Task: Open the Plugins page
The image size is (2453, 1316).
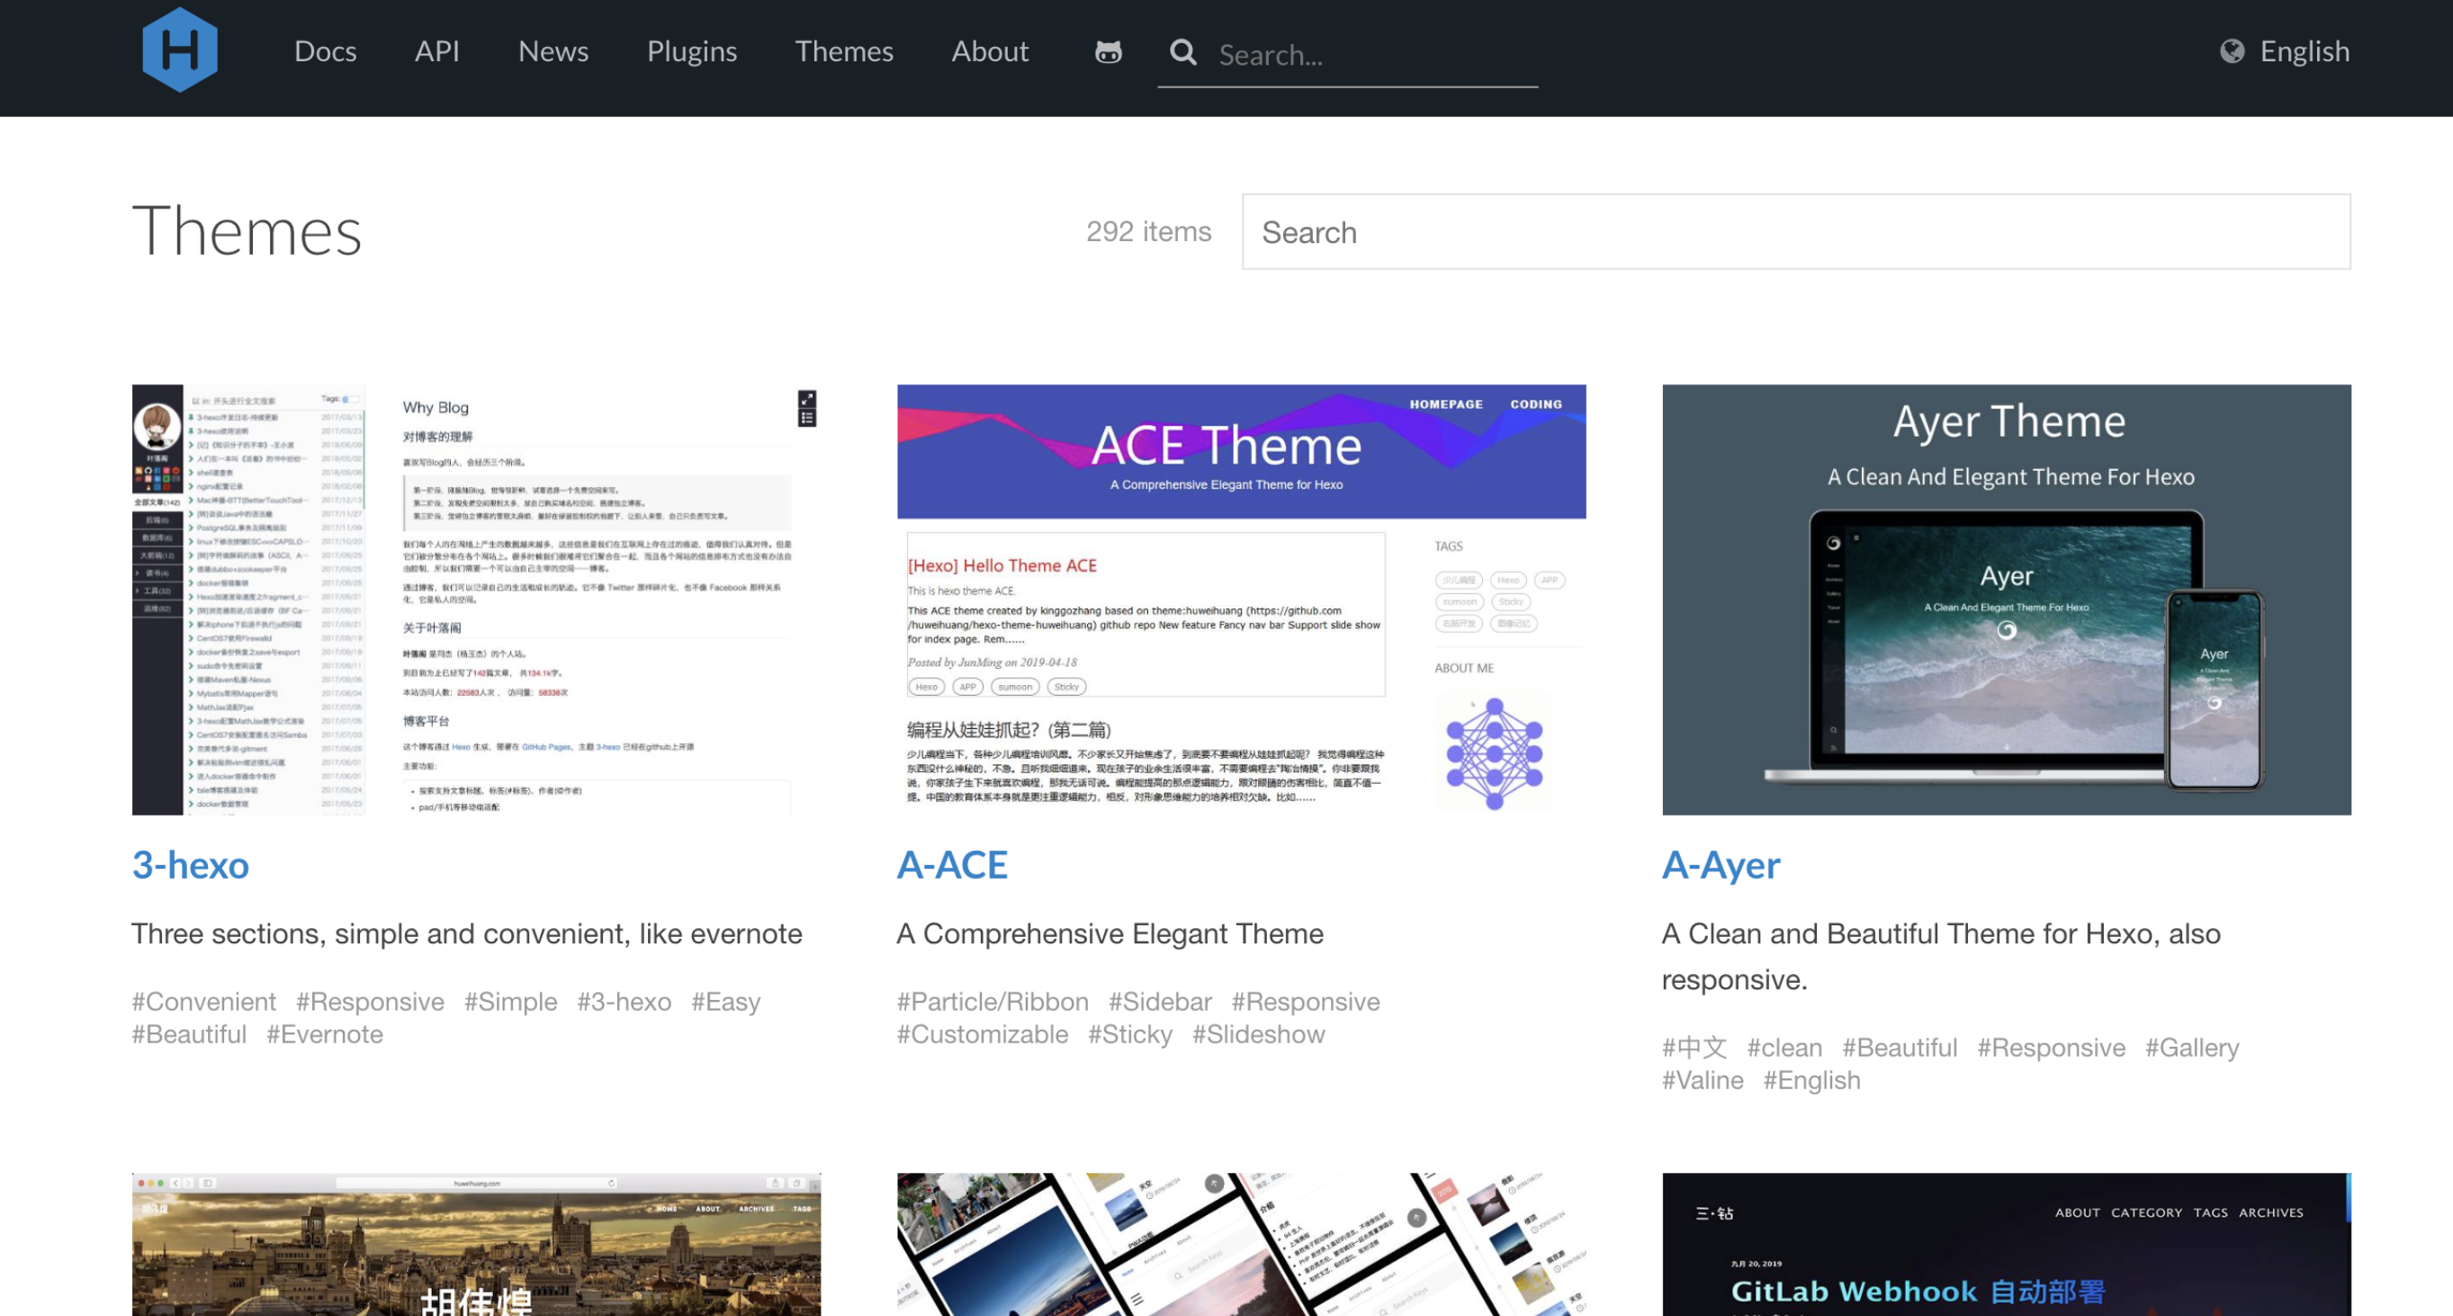Action: point(692,51)
